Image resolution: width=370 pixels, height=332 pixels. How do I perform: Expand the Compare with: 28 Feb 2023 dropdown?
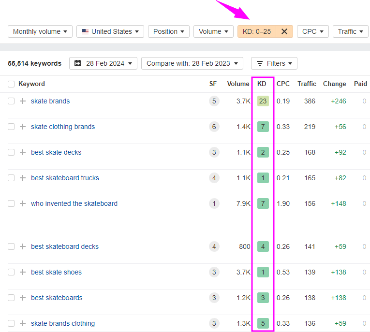tap(192, 63)
